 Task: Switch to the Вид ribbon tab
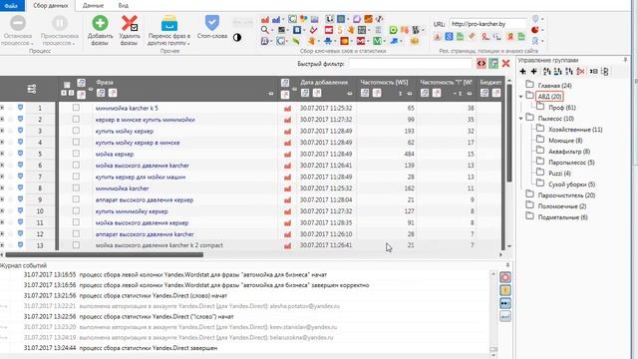pyautogui.click(x=124, y=6)
